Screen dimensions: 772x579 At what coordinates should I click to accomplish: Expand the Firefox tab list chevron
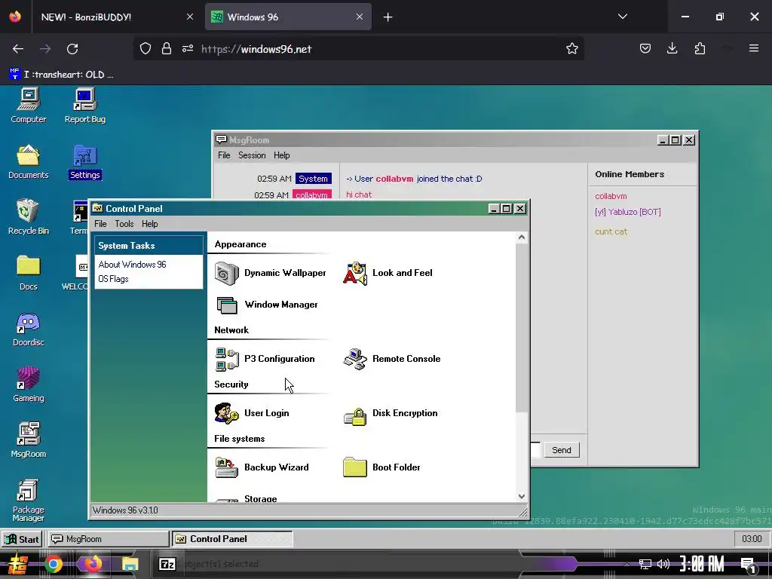pos(622,17)
